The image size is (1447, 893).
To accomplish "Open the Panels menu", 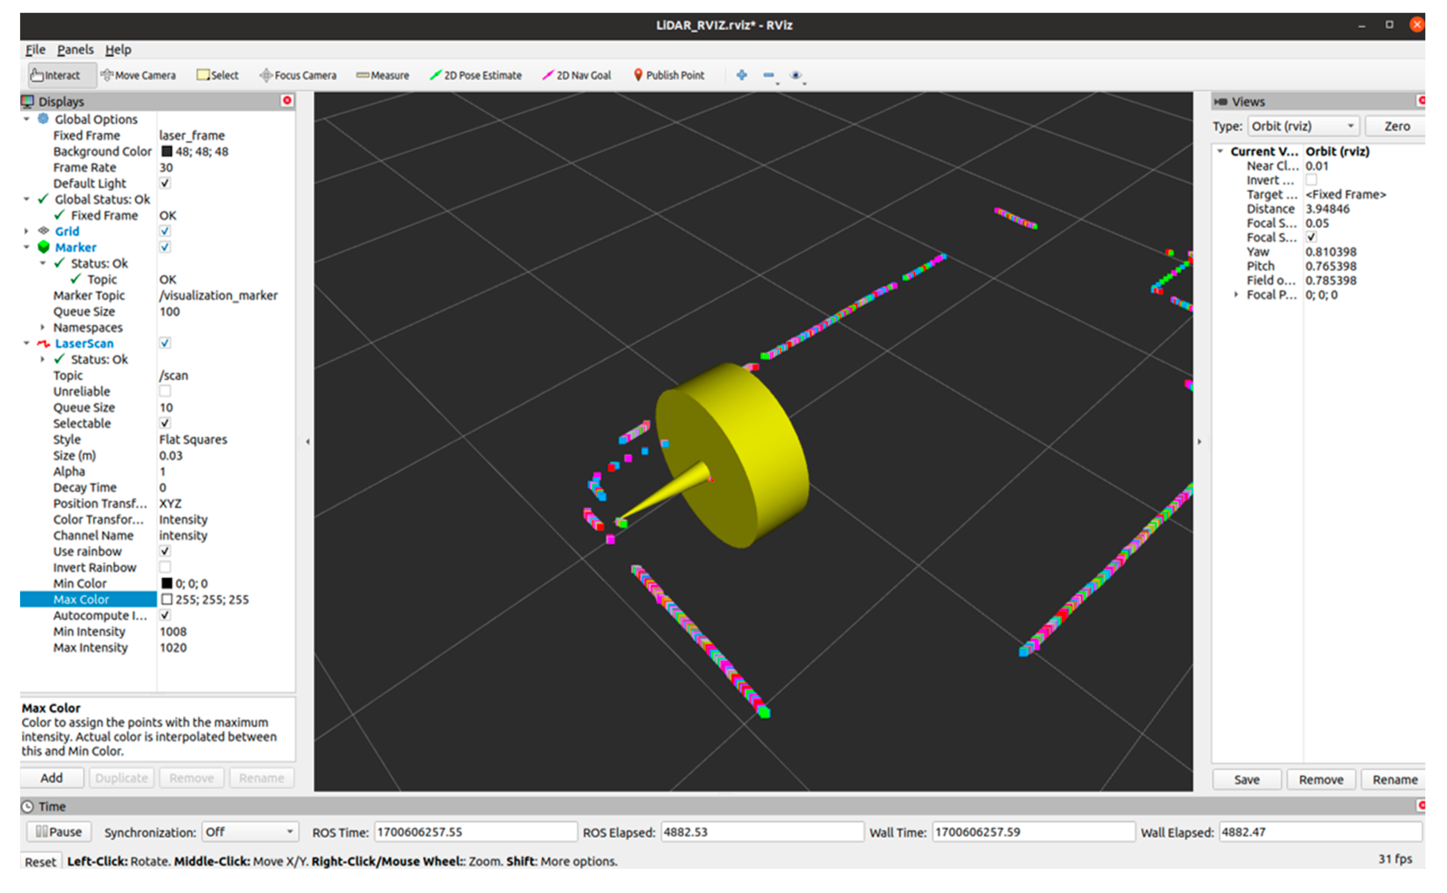I will coord(75,50).
